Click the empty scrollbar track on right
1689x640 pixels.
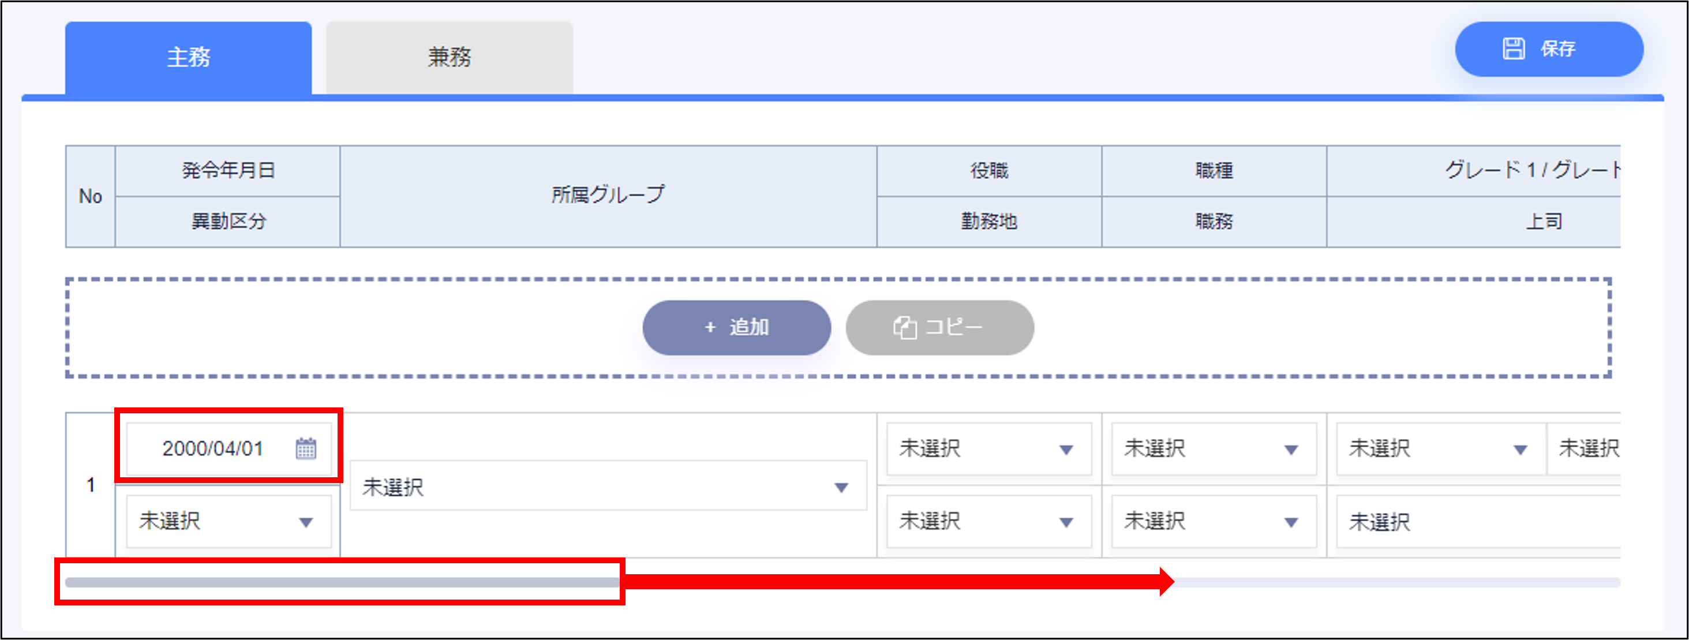point(1396,582)
